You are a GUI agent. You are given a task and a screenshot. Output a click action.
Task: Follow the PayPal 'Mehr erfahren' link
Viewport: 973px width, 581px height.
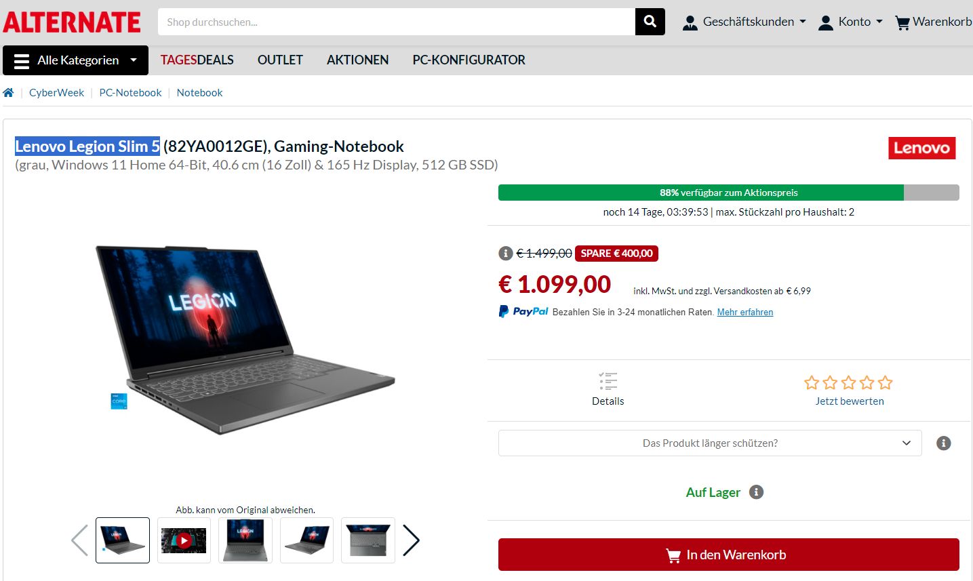tap(745, 312)
